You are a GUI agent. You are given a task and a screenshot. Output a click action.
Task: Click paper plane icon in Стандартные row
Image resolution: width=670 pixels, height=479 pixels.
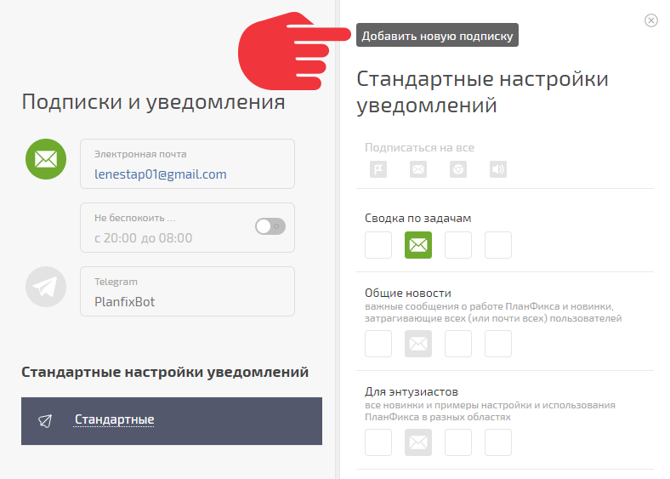(45, 421)
